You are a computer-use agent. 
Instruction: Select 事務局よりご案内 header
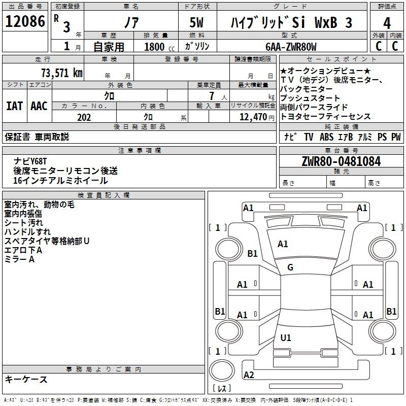104,369
